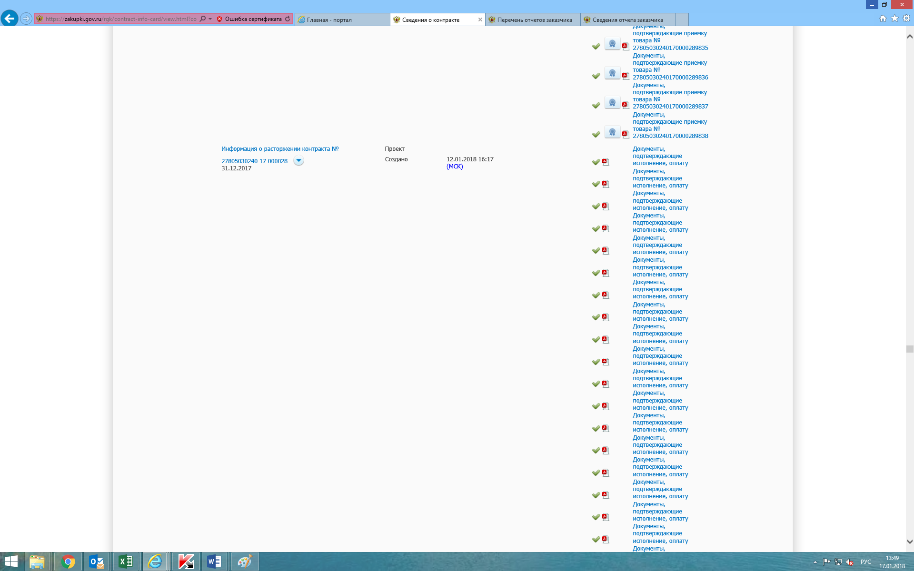Switch to the 'Главная - портал' tab
This screenshot has height=571, width=914.
click(x=342, y=20)
